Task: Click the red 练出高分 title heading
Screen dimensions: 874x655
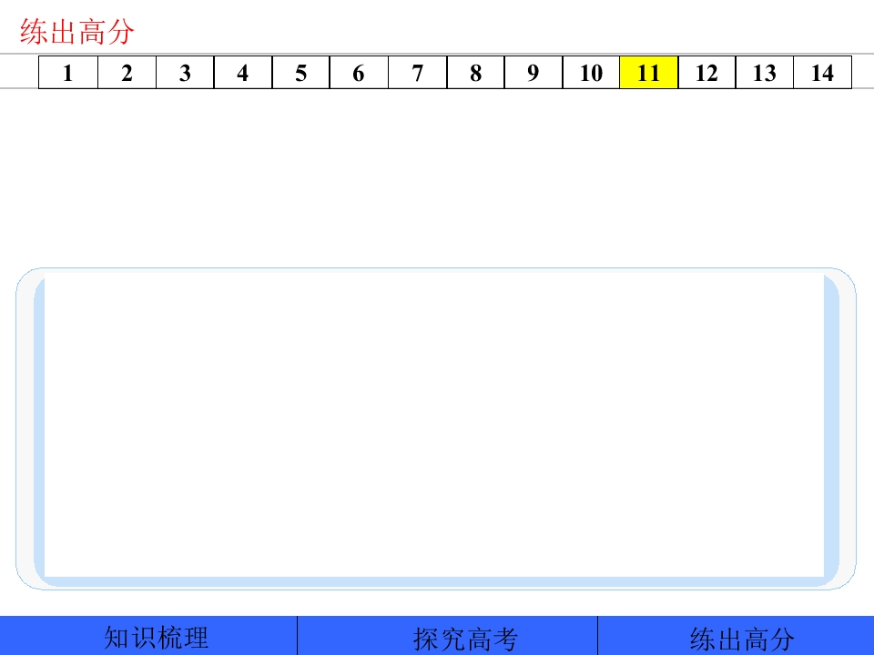Action: point(76,31)
